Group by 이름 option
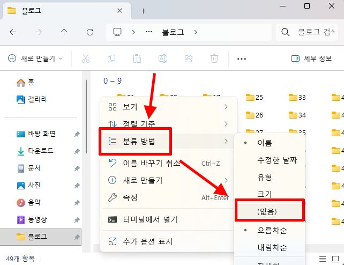344x265 pixels. tap(270, 143)
